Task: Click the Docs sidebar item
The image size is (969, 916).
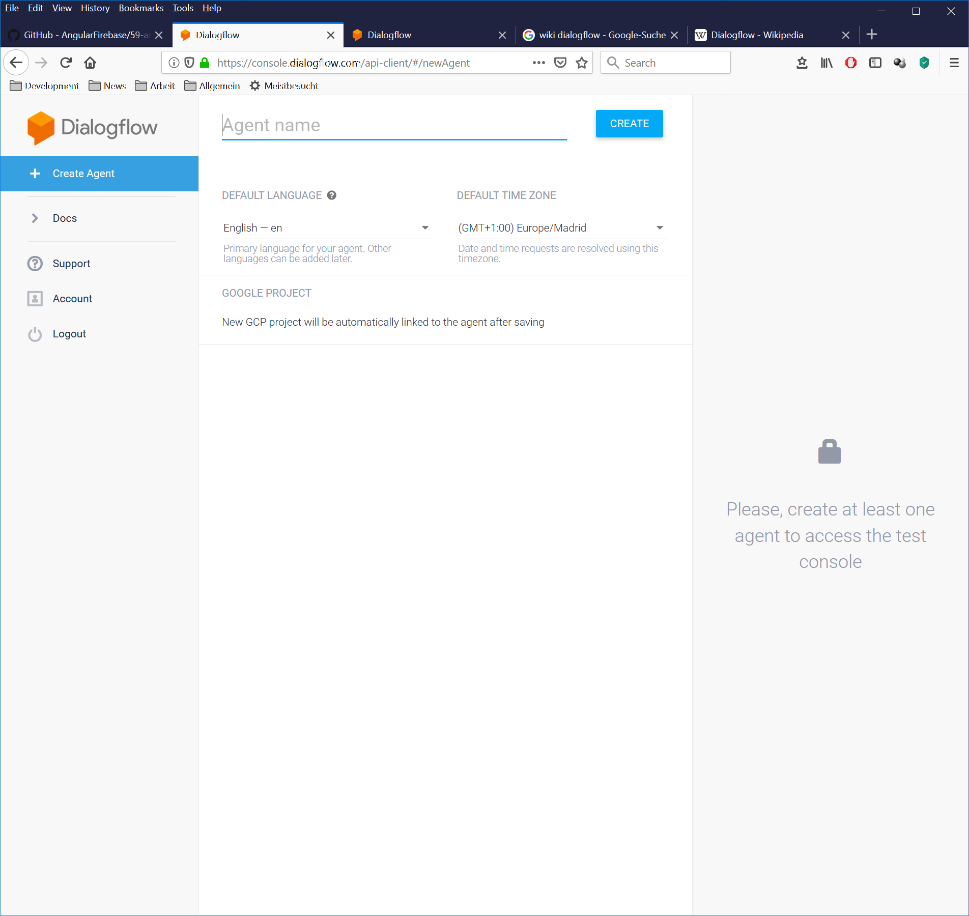Action: click(65, 218)
